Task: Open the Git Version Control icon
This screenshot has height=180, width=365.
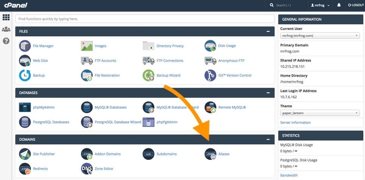Action: click(x=210, y=76)
